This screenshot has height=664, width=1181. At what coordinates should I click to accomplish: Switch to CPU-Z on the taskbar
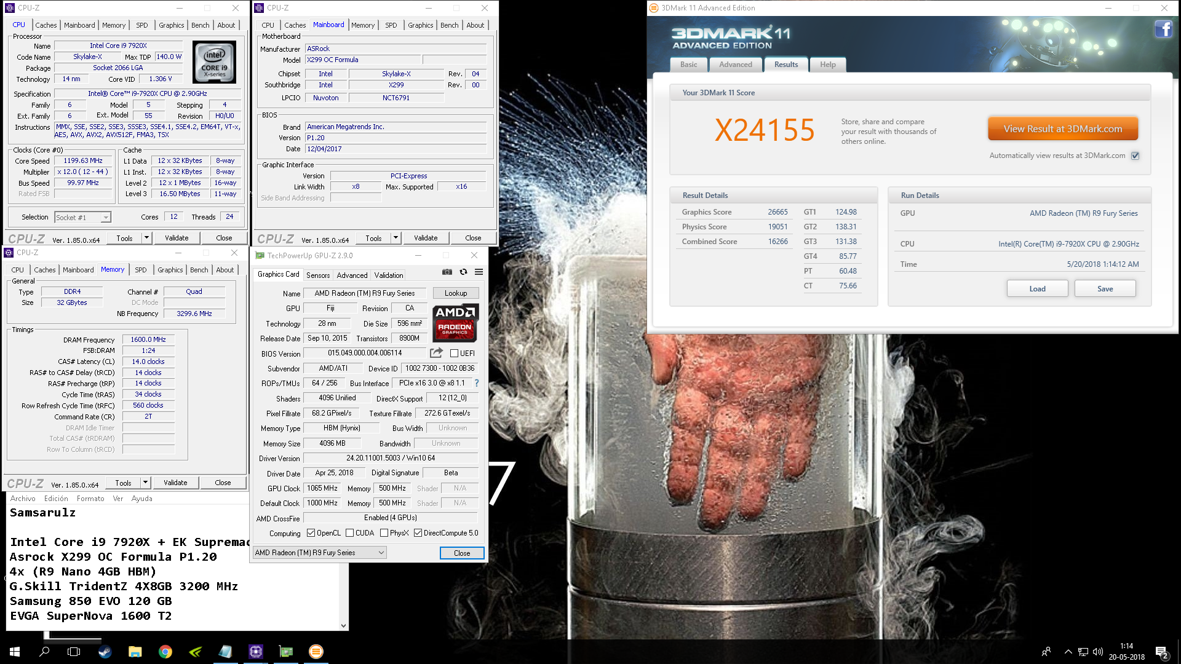tap(255, 652)
